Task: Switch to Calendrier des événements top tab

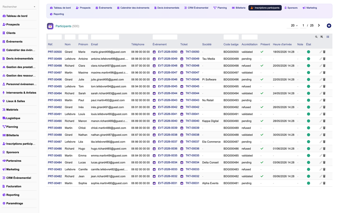Action: point(133,8)
